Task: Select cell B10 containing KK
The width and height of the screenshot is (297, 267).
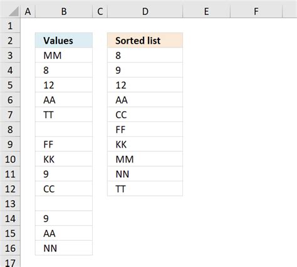Action: [64, 159]
